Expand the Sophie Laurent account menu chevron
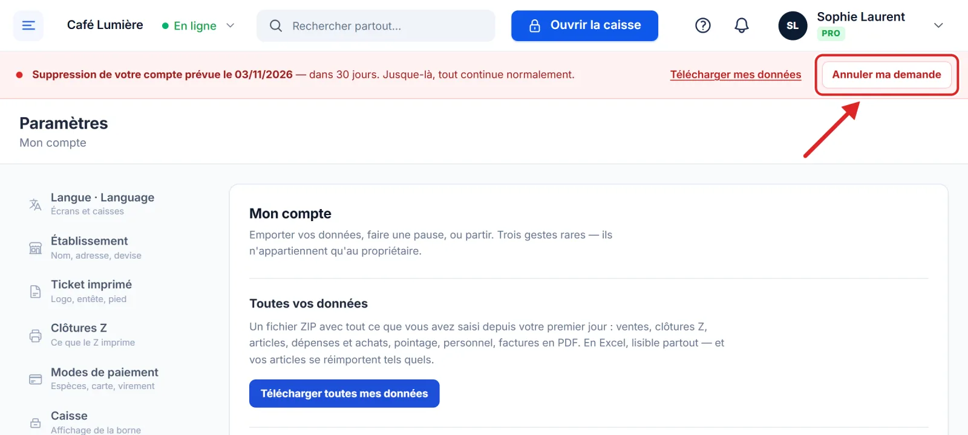The image size is (968, 435). [938, 25]
